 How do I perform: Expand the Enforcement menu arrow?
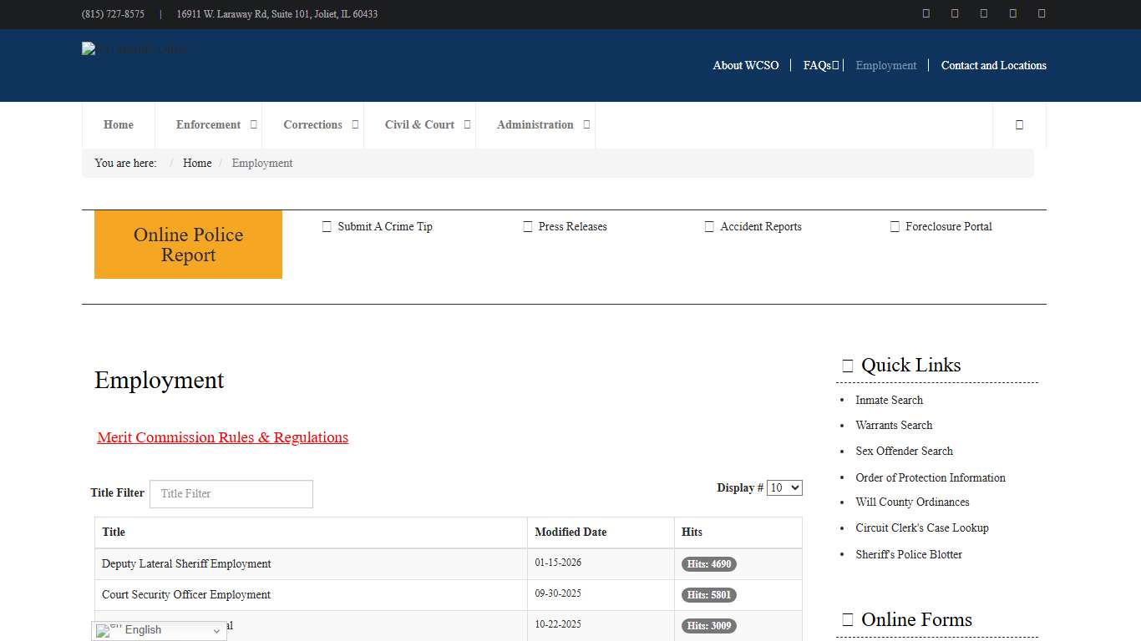(x=254, y=124)
